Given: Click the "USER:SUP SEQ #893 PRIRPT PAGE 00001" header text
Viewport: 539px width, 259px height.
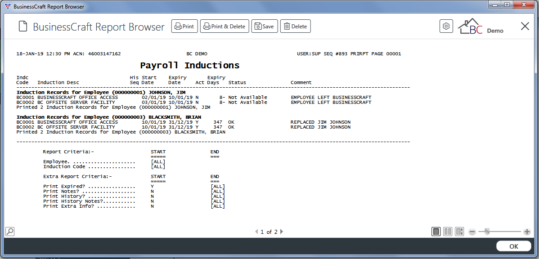Looking at the screenshot, I should point(349,54).
